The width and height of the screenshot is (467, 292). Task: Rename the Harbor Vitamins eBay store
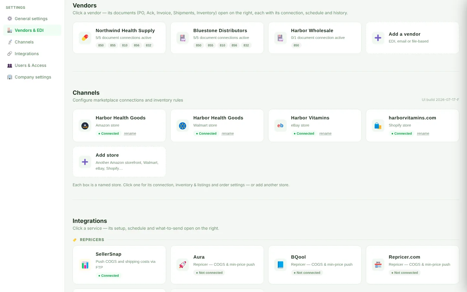[x=325, y=133]
